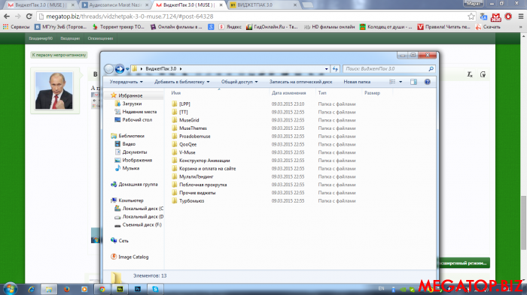Sort by Имя column header
The image size is (527, 295).
pyautogui.click(x=175, y=93)
